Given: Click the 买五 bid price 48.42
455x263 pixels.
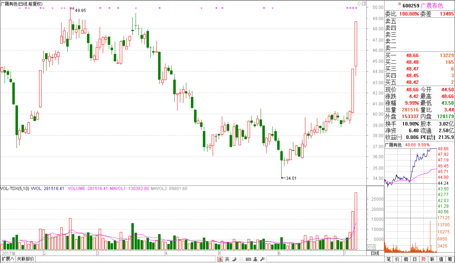Looking at the screenshot, I should point(412,82).
